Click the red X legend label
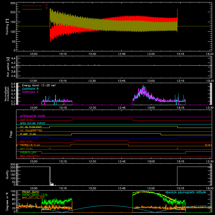 pos(46,5)
